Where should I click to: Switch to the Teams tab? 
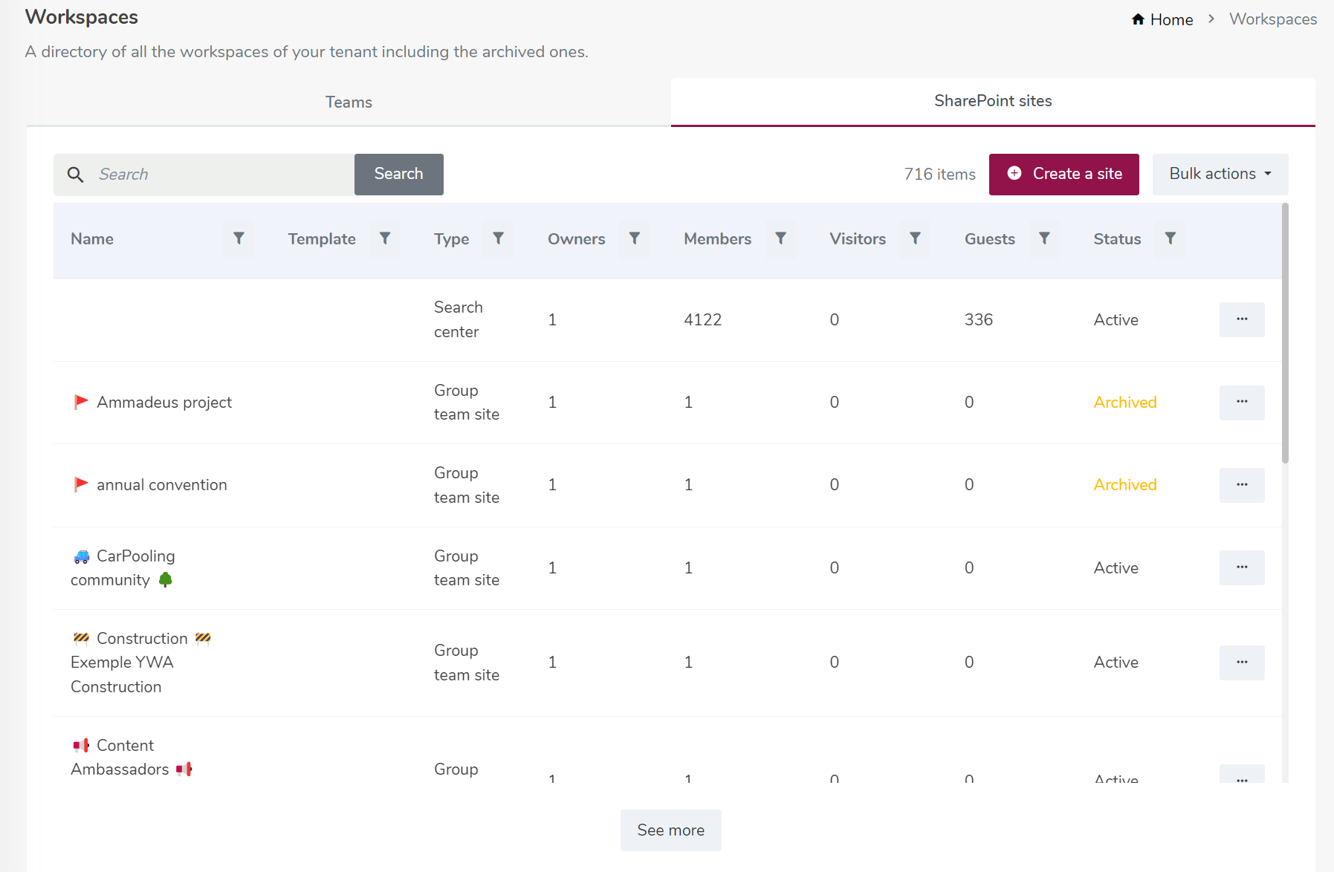tap(349, 103)
